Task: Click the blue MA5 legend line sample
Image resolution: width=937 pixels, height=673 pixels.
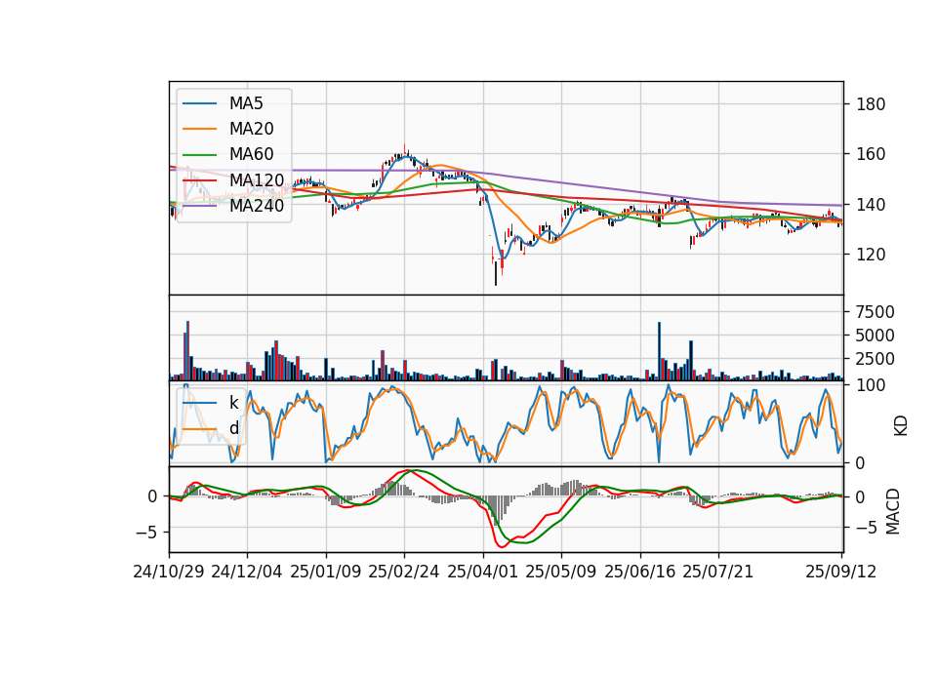Action: [x=199, y=104]
